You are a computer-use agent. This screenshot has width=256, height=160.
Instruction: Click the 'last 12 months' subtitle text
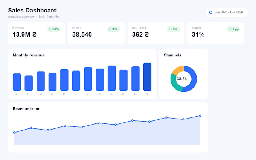(49, 17)
